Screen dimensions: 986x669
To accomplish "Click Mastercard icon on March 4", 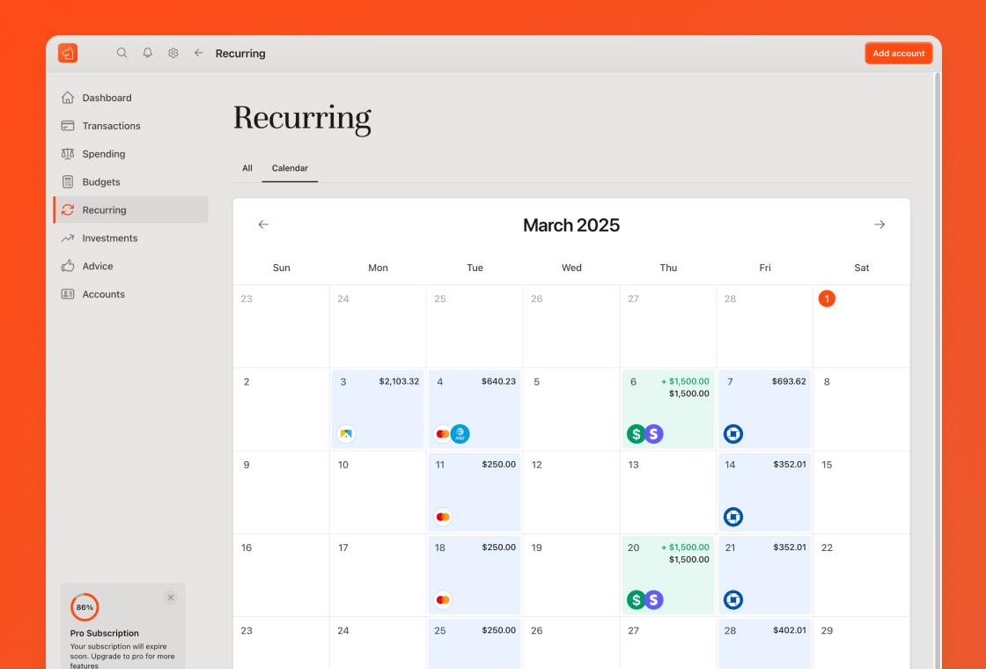I will (443, 434).
